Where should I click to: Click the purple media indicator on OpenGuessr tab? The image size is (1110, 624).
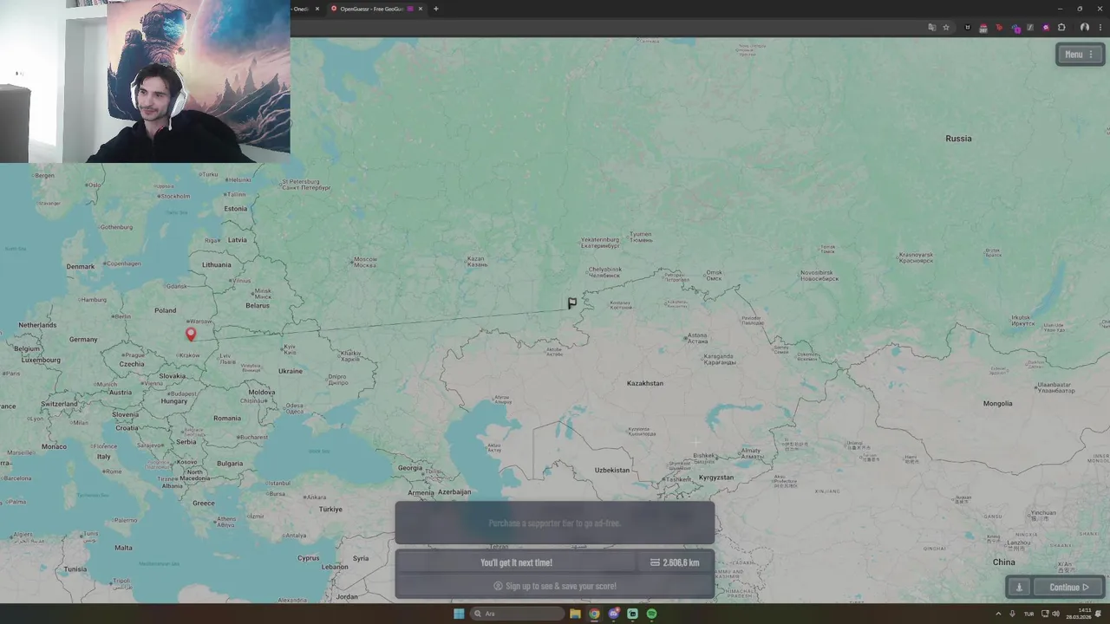[x=410, y=9]
